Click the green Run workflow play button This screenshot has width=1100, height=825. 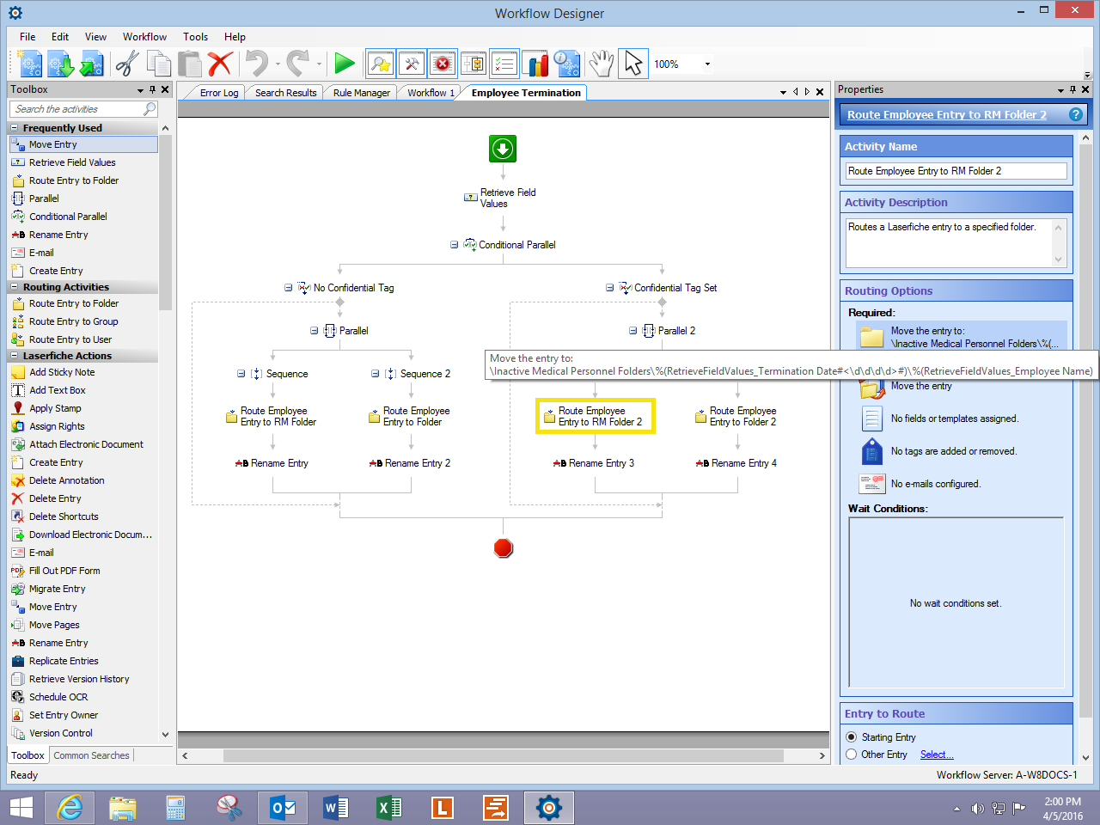[x=345, y=64]
